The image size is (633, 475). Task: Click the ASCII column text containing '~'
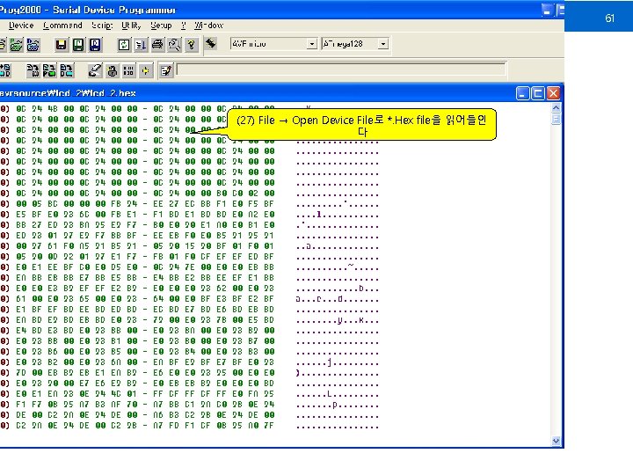coord(338,267)
